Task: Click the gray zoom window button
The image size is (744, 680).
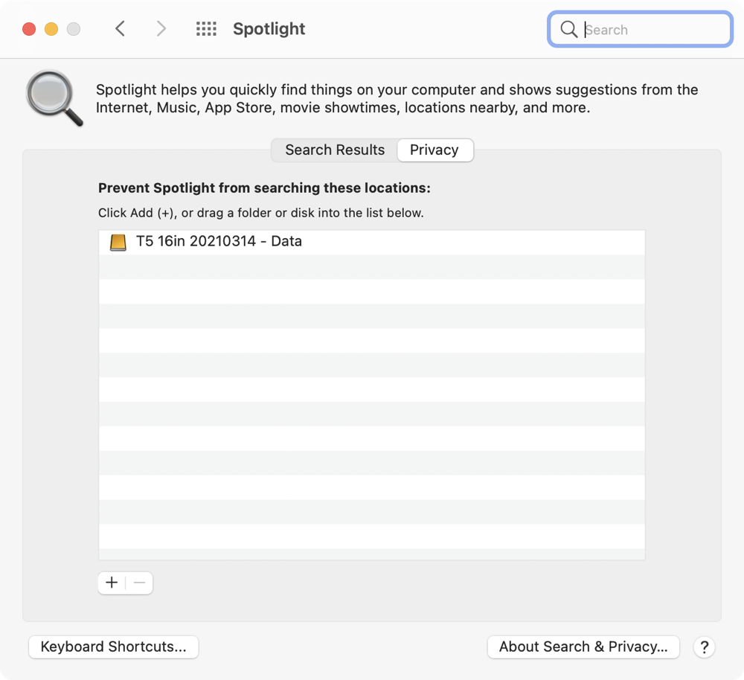Action: click(x=74, y=29)
